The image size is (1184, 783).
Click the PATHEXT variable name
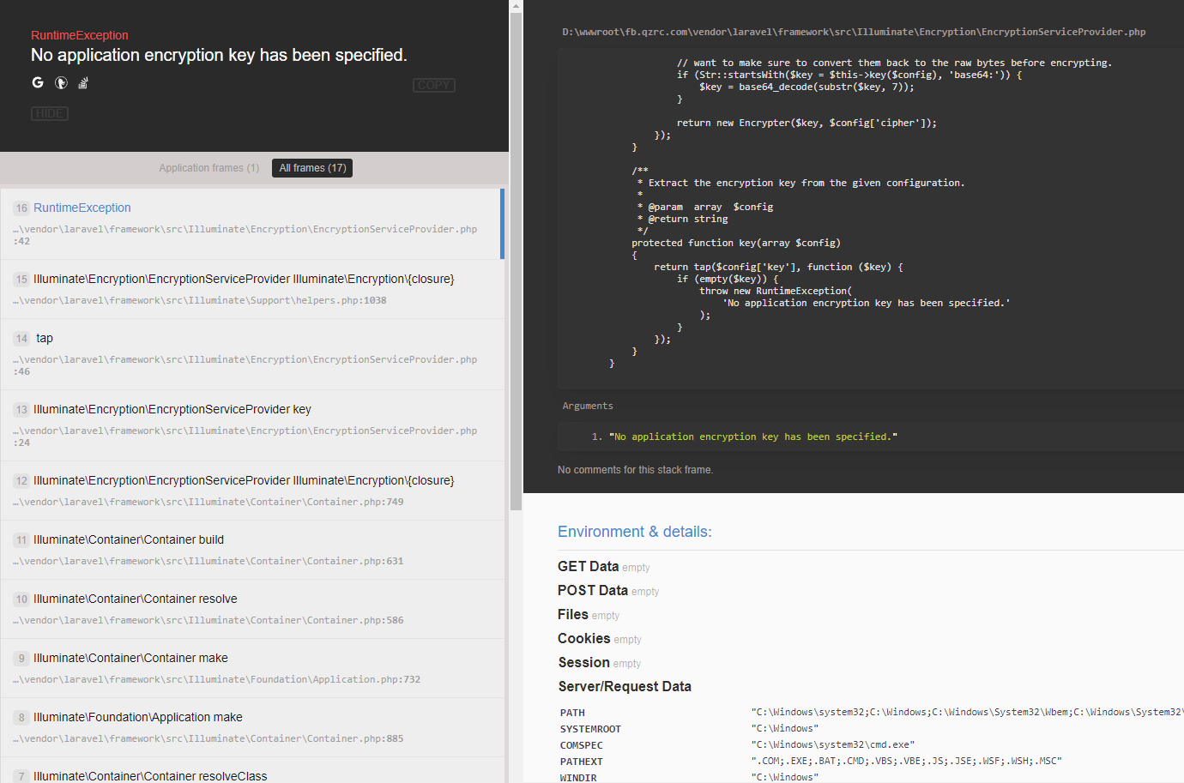(582, 762)
